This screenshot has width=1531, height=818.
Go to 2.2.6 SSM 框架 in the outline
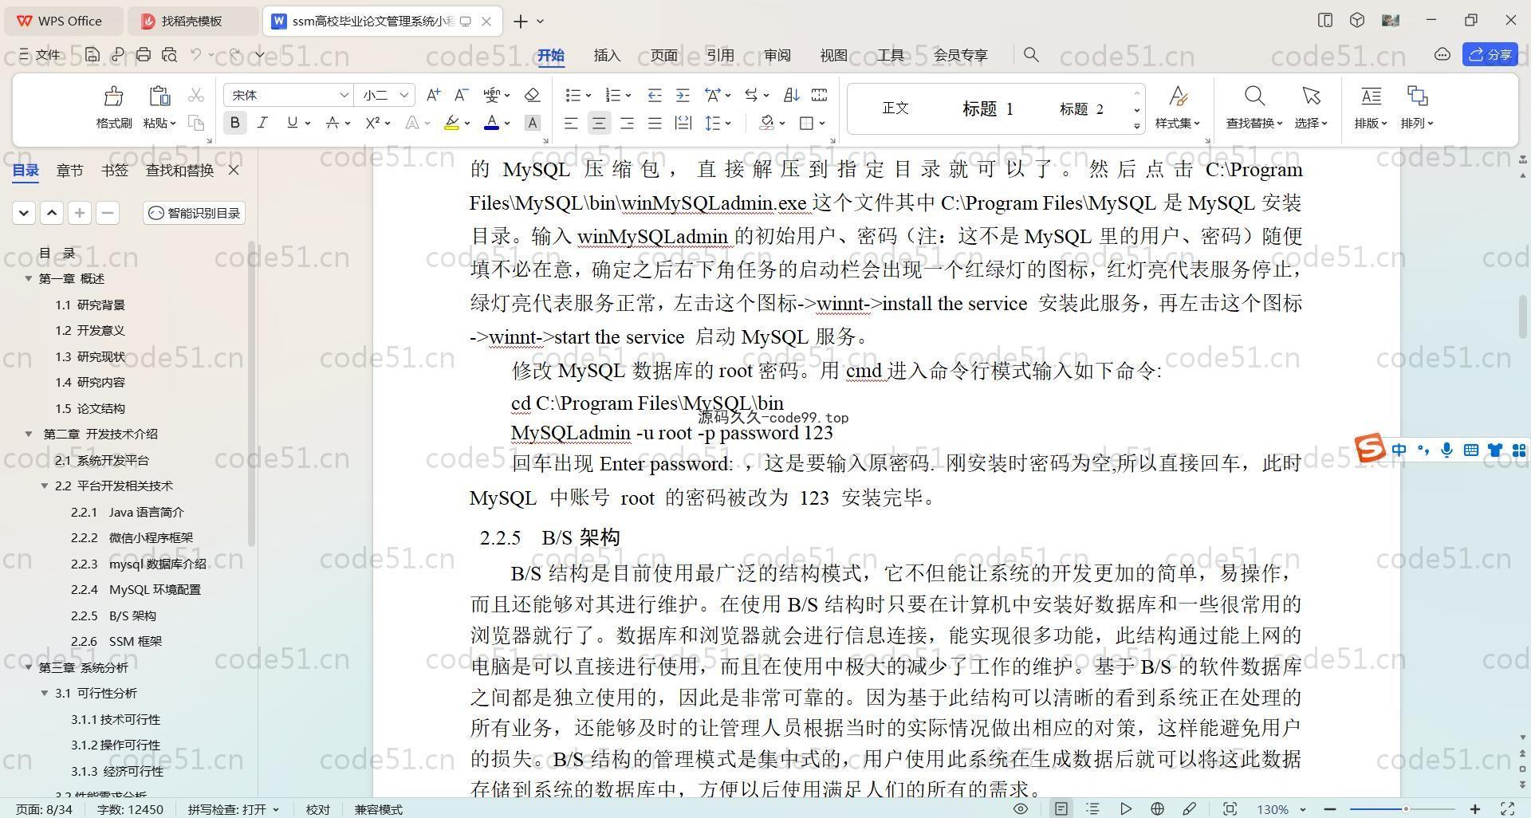[x=116, y=641]
